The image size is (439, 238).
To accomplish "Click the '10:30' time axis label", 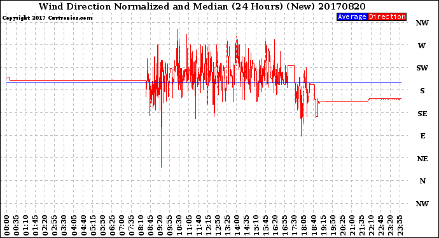I will click(179, 225).
